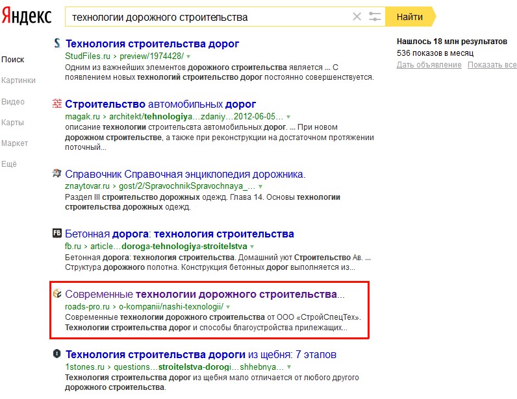
Task: Switch to Карты tab
Action: pos(12,123)
